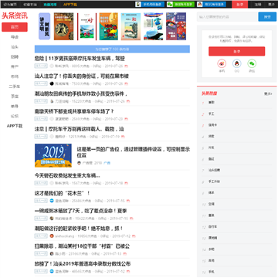Click large red '登录' button in login panel

(x=236, y=51)
